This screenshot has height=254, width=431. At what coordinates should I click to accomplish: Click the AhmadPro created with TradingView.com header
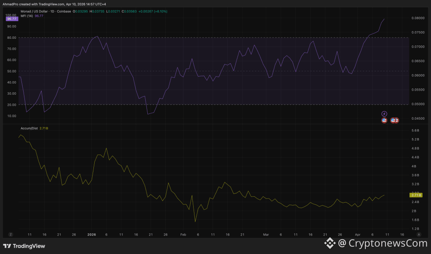[x=54, y=4]
